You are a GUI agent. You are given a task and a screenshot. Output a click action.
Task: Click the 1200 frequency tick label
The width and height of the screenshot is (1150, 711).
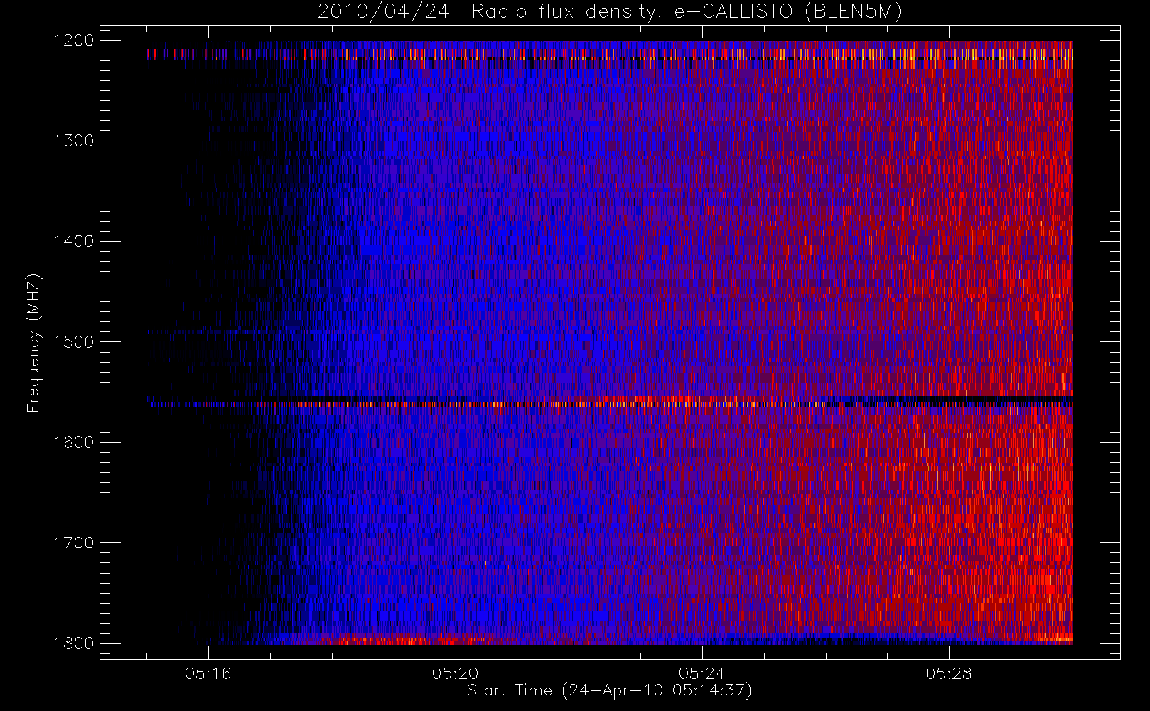[74, 41]
